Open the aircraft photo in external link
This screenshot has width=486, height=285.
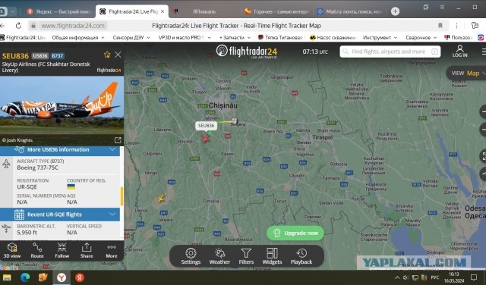point(118,140)
